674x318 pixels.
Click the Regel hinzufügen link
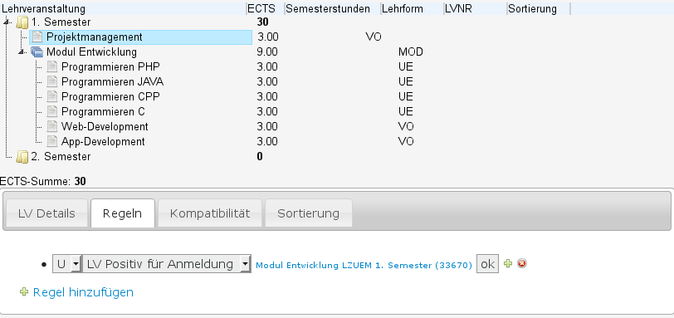tap(83, 292)
